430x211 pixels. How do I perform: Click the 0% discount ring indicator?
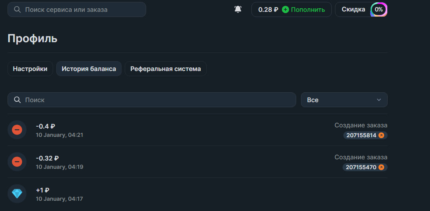pos(379,9)
